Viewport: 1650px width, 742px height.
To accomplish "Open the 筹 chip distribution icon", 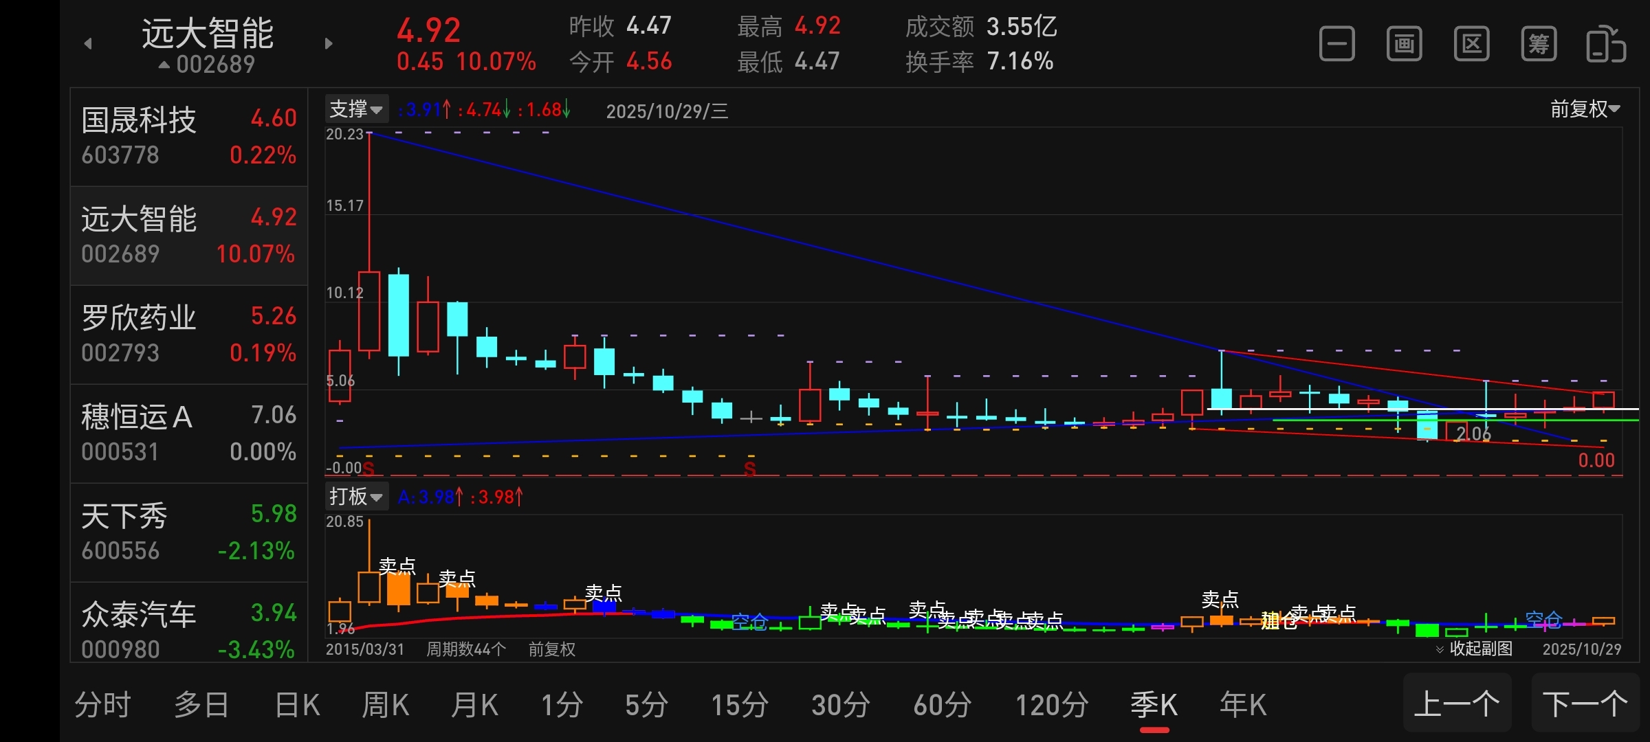I will pos(1539,45).
